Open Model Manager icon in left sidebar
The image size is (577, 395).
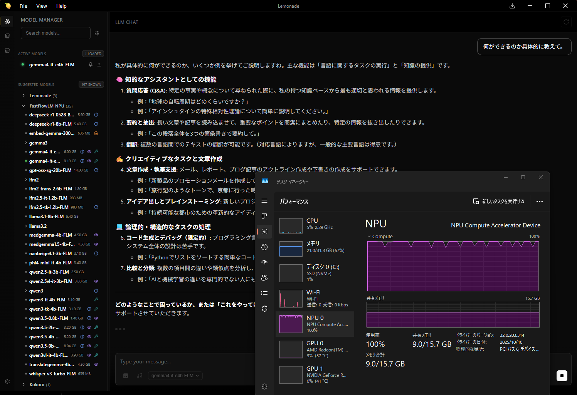coord(7,22)
